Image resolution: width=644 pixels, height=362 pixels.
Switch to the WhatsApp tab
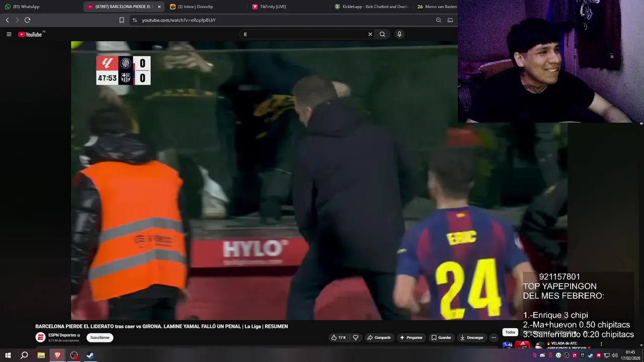click(x=40, y=7)
